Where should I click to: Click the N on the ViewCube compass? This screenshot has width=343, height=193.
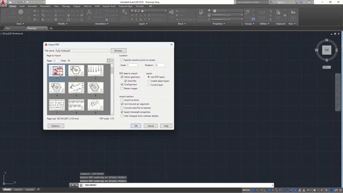click(x=326, y=40)
